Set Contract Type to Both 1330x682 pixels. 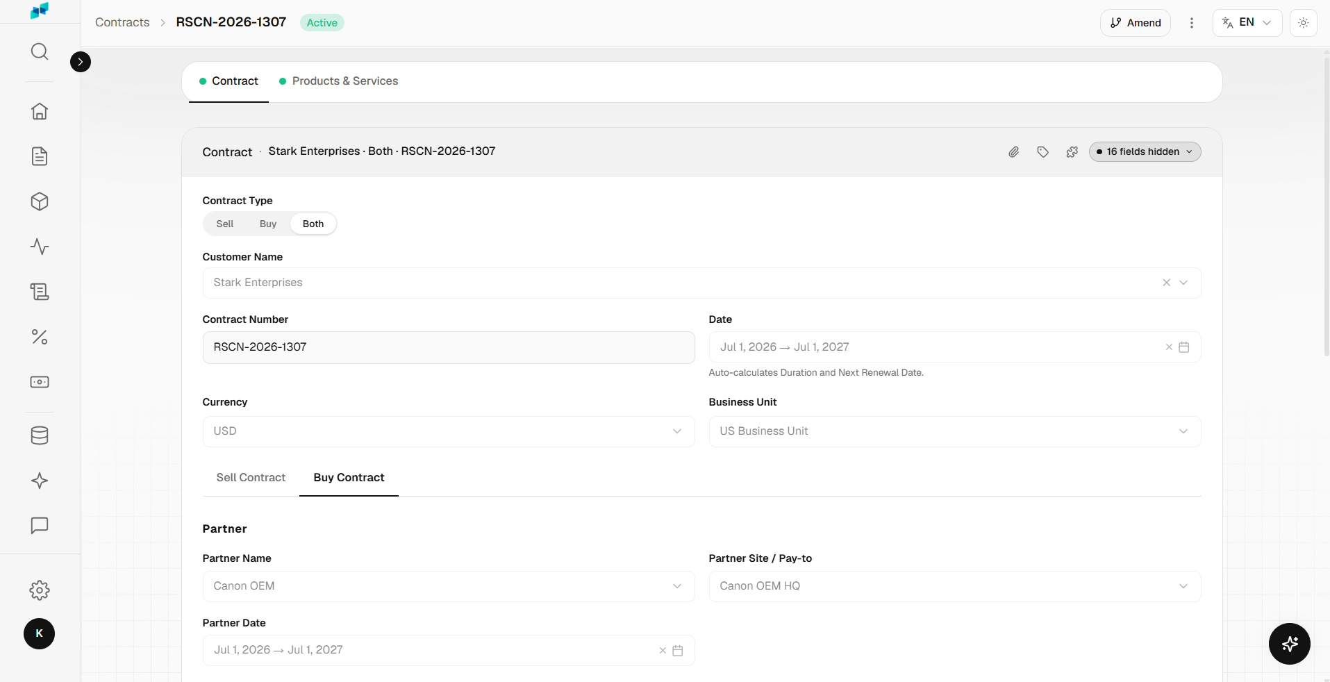tap(313, 224)
